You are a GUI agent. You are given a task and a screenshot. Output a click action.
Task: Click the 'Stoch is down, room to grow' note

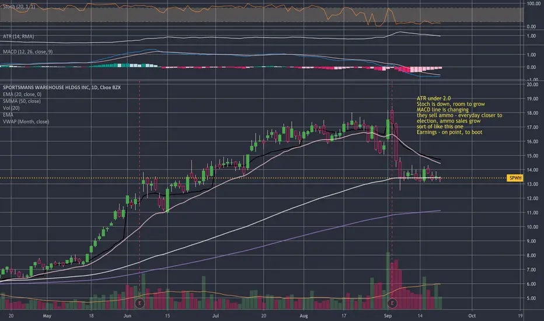(x=451, y=104)
